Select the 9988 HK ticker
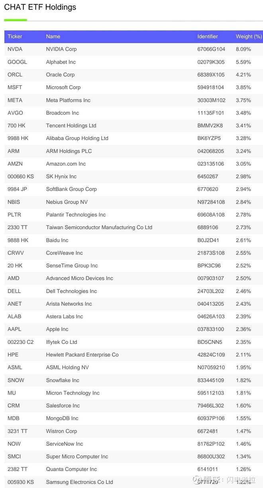 click(18, 138)
